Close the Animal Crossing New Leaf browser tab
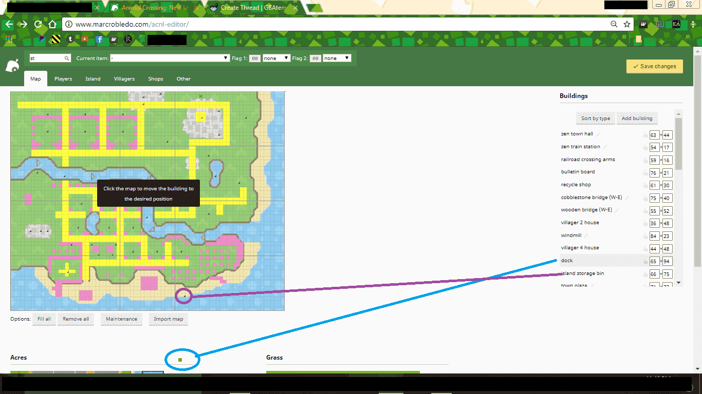The width and height of the screenshot is (702, 394). 196,8
